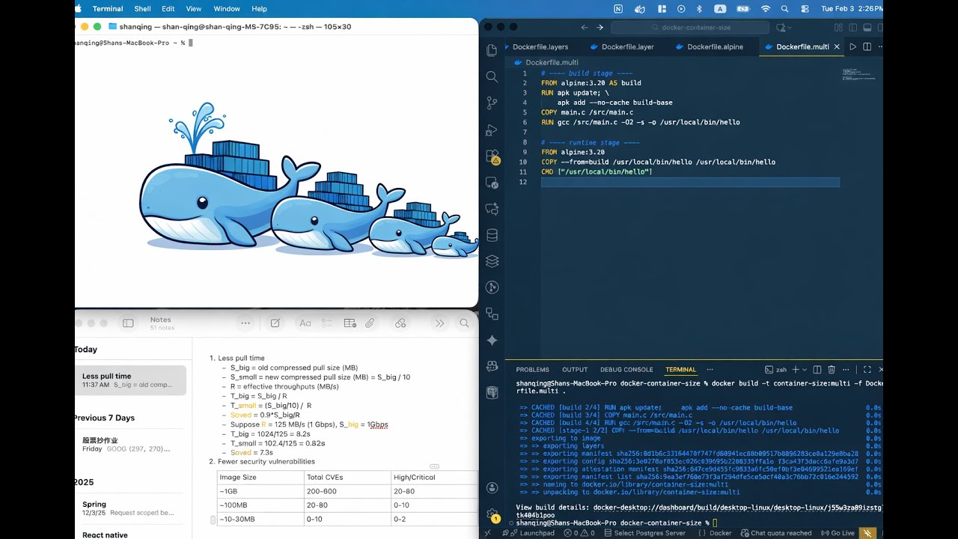The width and height of the screenshot is (958, 539).
Task: Attach a file via paperclip in Notes
Action: 370,323
